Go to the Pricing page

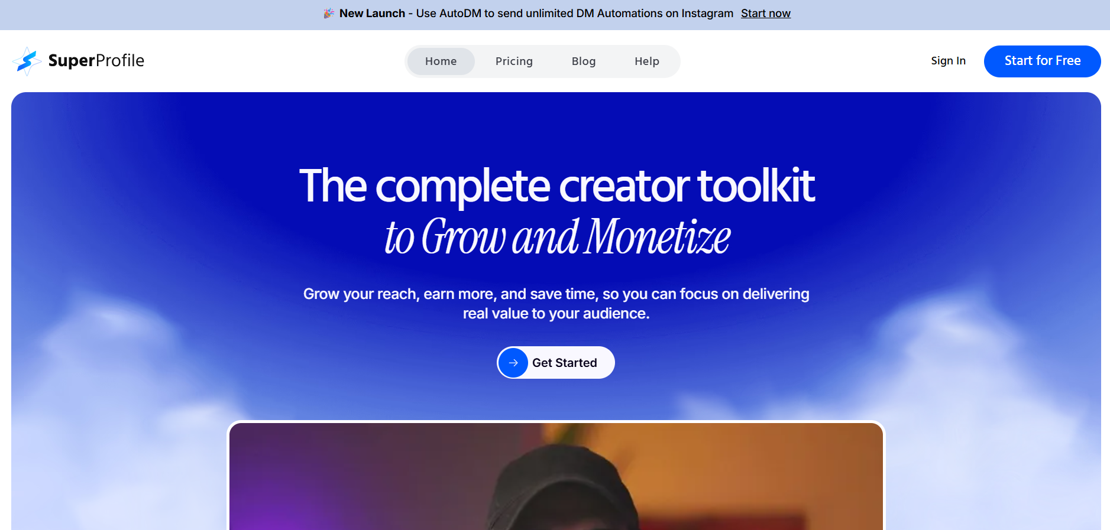pos(514,61)
